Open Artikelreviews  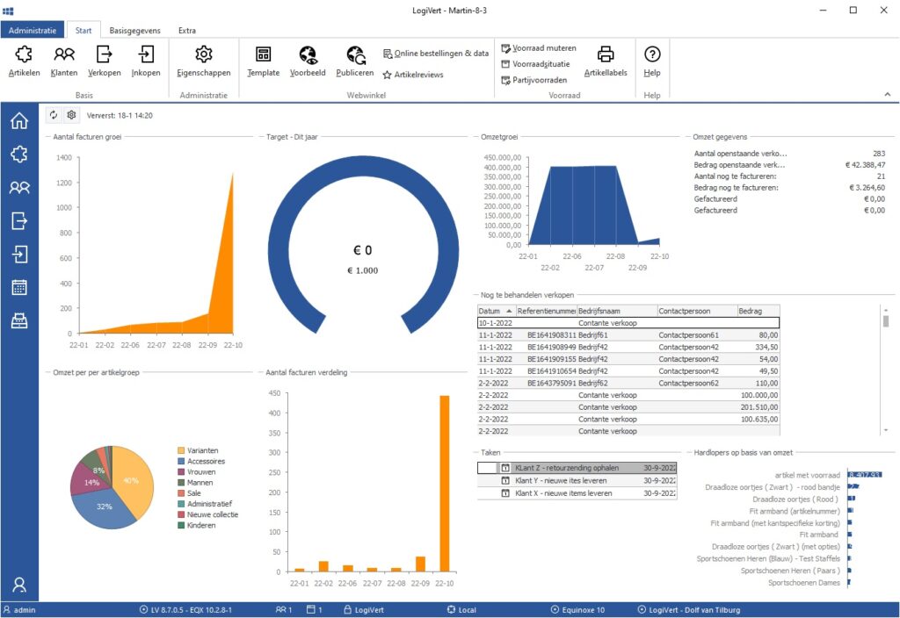[413, 75]
